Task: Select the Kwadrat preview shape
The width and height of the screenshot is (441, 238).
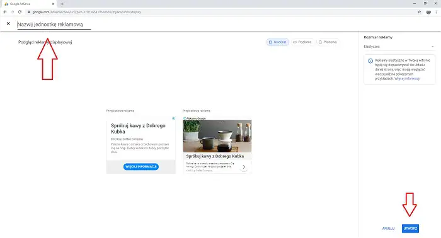Action: (x=278, y=42)
